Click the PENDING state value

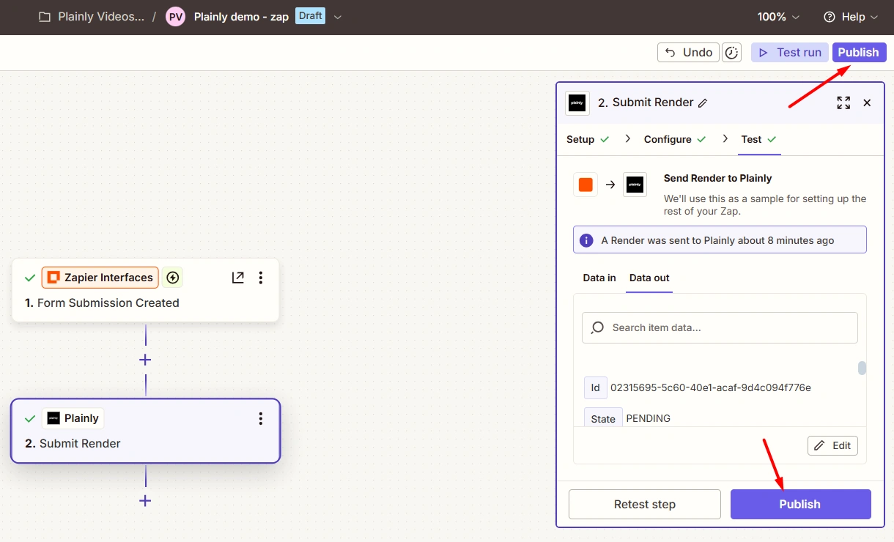click(x=649, y=418)
